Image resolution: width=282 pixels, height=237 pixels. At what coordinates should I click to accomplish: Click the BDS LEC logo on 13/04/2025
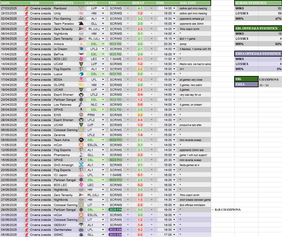(81, 59)
